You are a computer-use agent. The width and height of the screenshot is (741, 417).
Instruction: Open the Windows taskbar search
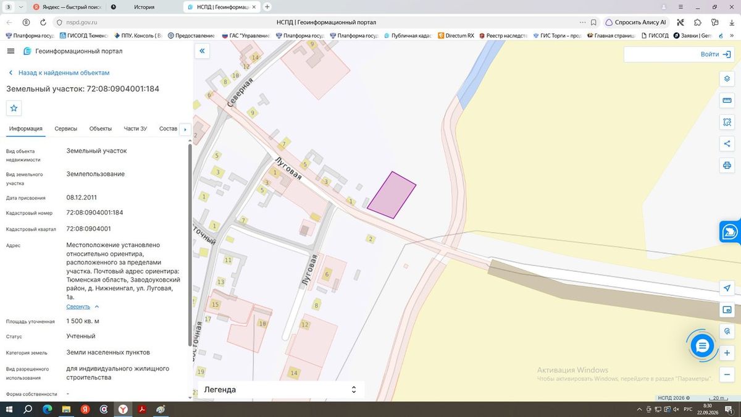tap(28, 409)
